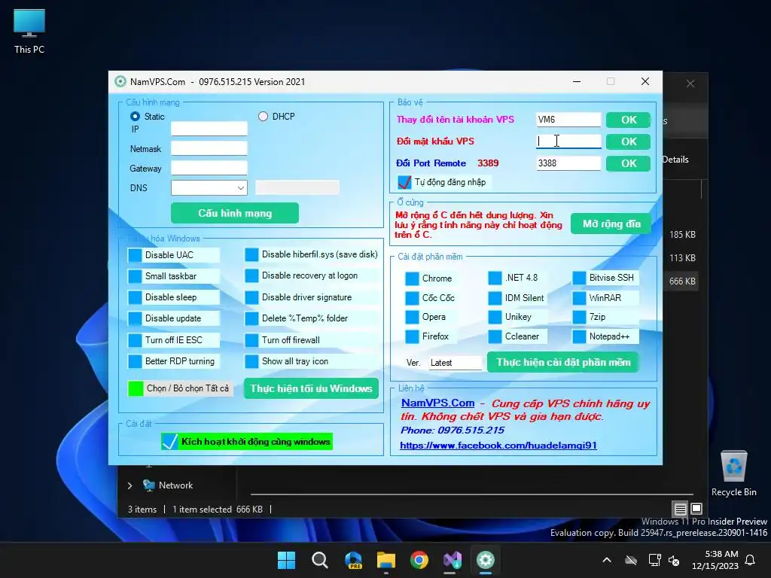Switch to NamVPS gear app on taskbar

pos(486,560)
